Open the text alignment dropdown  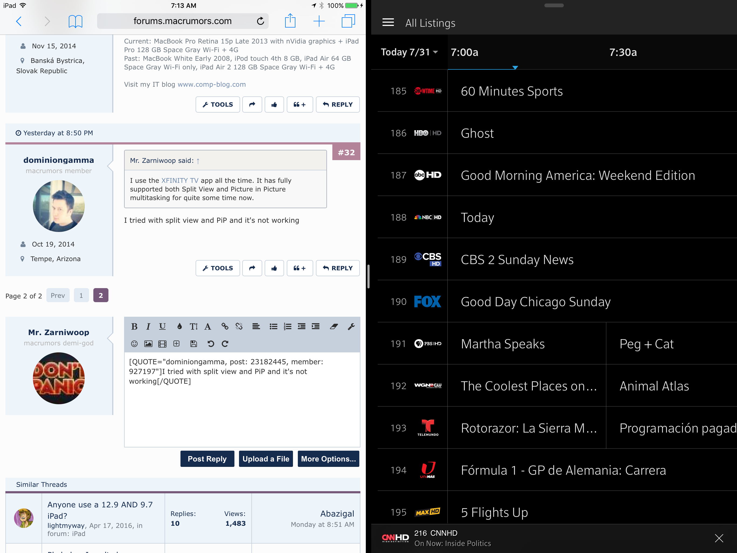point(256,326)
